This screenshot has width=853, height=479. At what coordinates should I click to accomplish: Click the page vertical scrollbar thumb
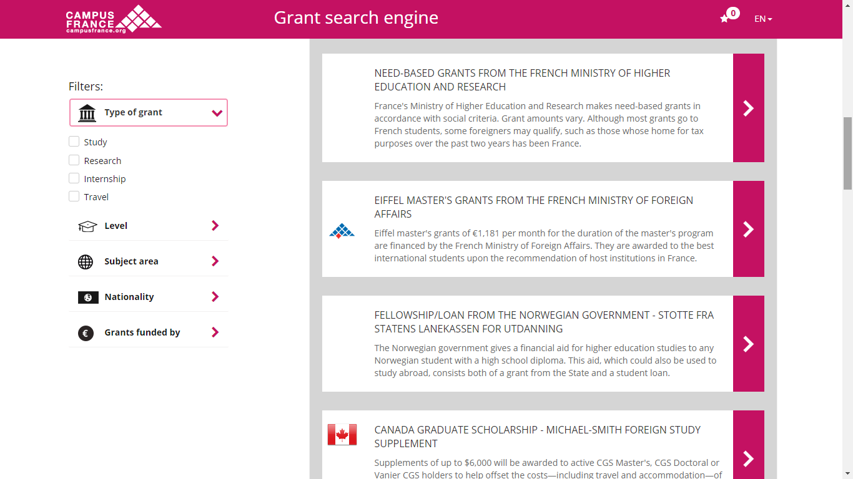point(847,153)
